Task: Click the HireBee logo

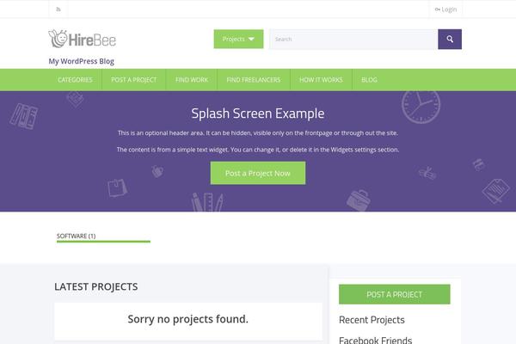Action: tap(83, 39)
